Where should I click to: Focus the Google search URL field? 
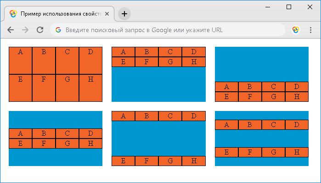[x=168, y=30]
